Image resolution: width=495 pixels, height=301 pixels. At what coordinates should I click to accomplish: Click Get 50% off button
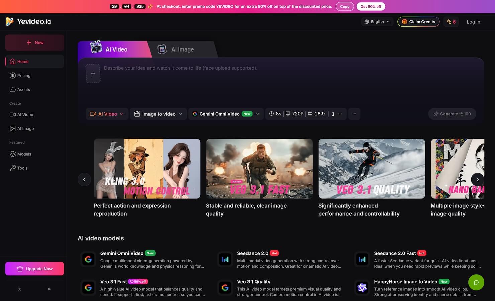pos(371,6)
